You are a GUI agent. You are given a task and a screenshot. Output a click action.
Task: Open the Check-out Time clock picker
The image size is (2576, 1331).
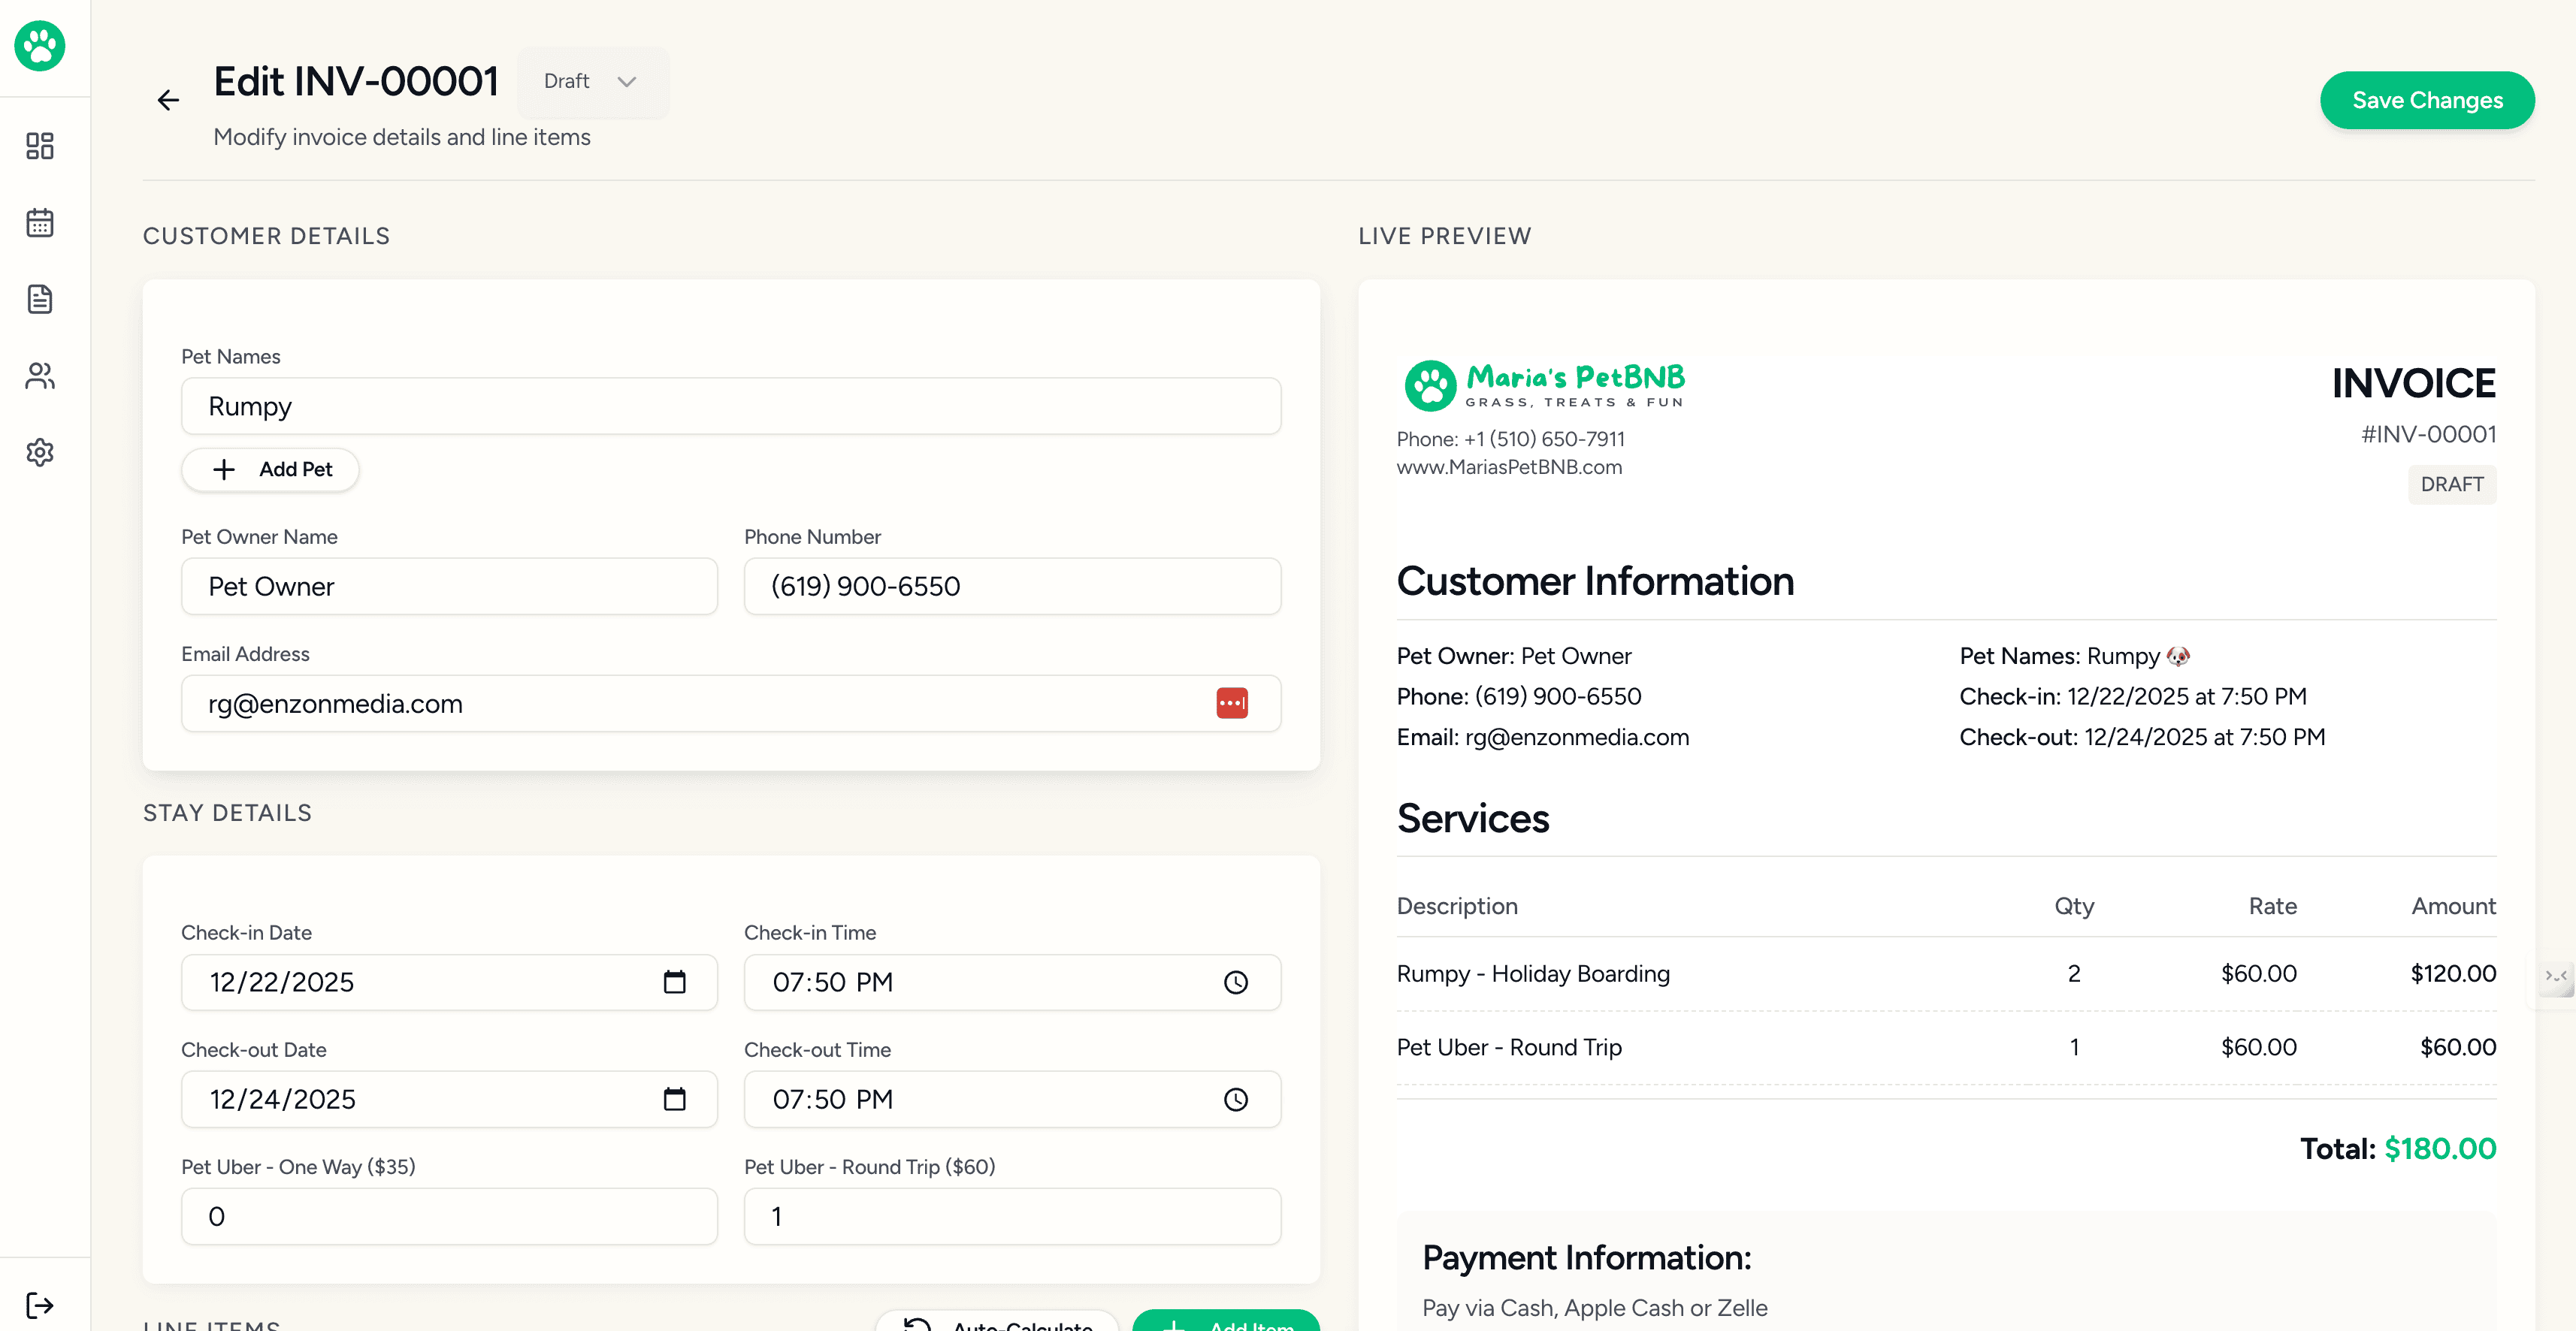(1236, 1099)
